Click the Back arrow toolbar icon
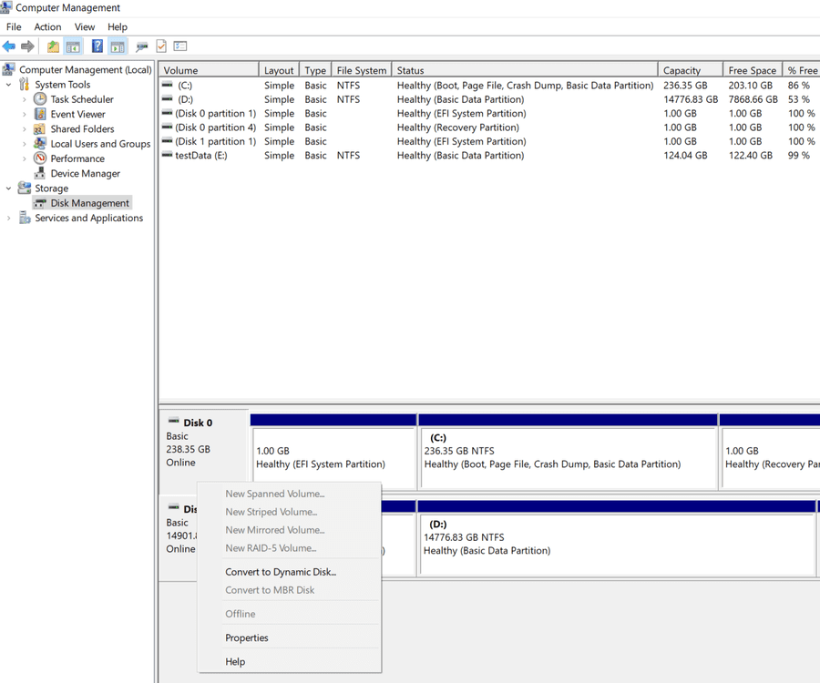 (x=9, y=46)
